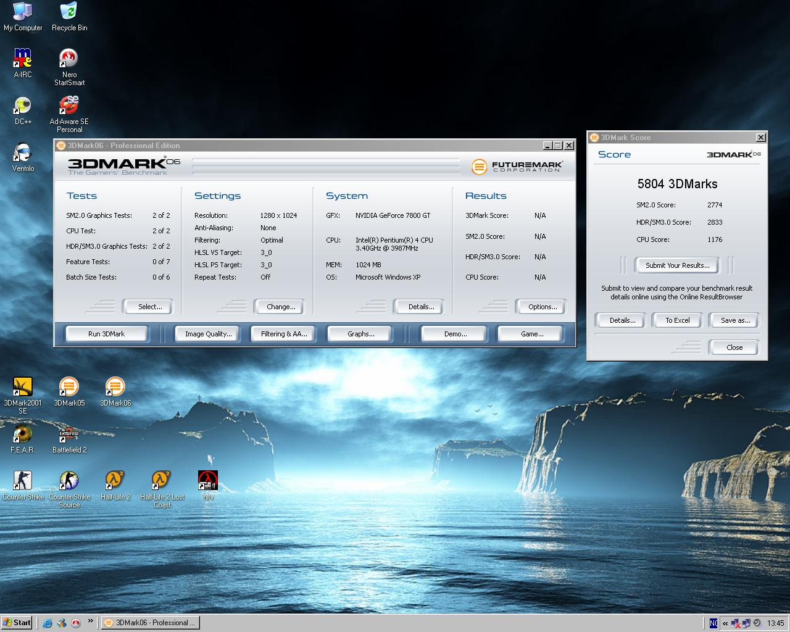Launch the A-IRC desktop shortcut
Screen dimensions: 790x632
(23, 64)
